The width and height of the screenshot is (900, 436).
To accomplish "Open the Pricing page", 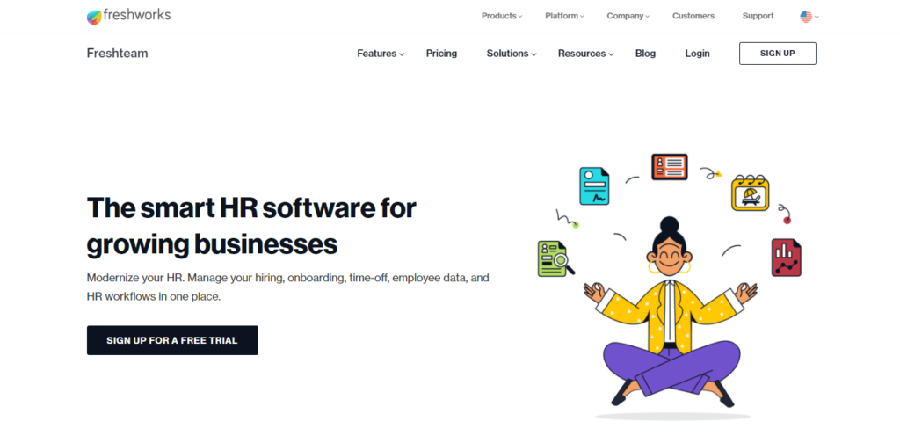I will click(441, 54).
